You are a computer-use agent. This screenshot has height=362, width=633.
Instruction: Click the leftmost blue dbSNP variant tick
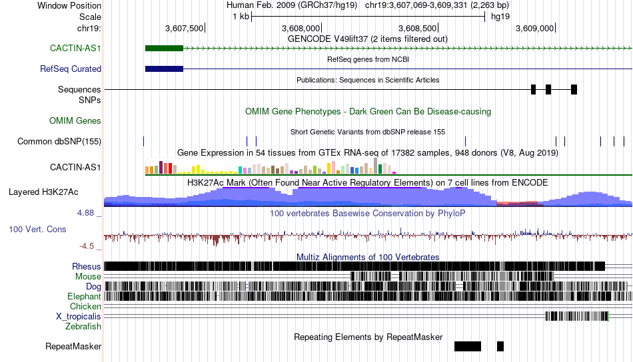144,142
